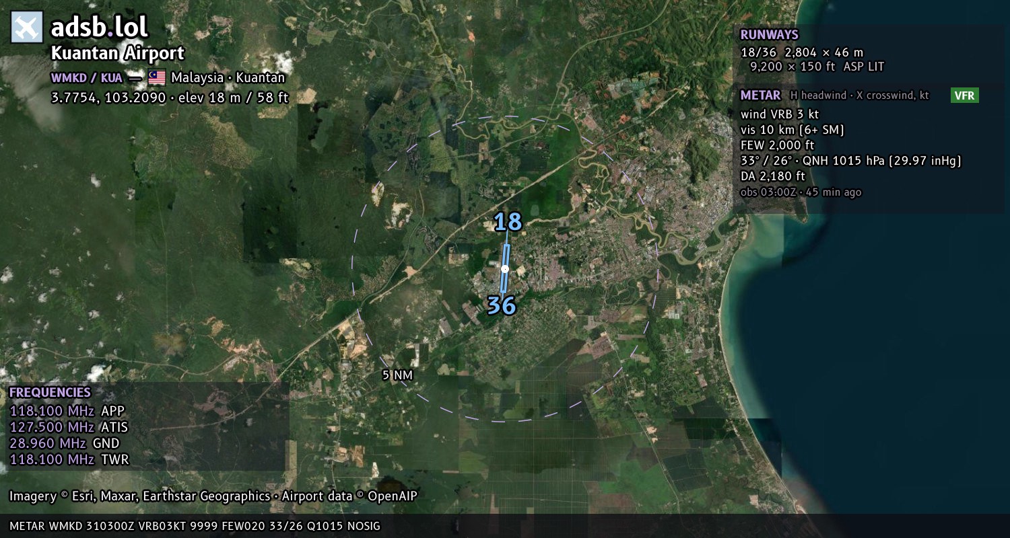
Task: Click the "127.500 MHz ATIS" frequency row
Action: point(69,427)
